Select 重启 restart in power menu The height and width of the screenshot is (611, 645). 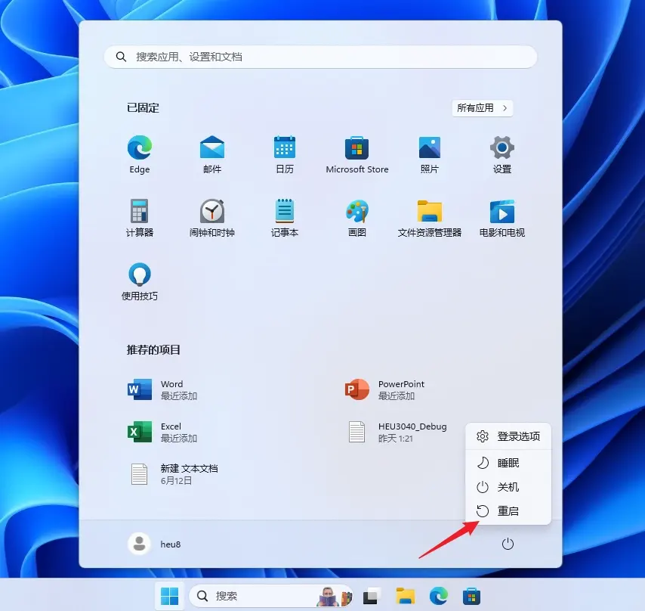pos(508,511)
